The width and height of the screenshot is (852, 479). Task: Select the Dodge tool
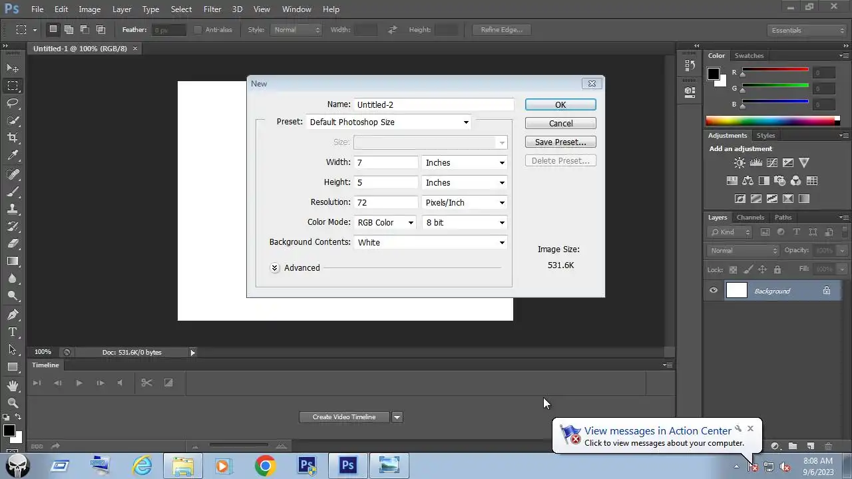point(13,296)
